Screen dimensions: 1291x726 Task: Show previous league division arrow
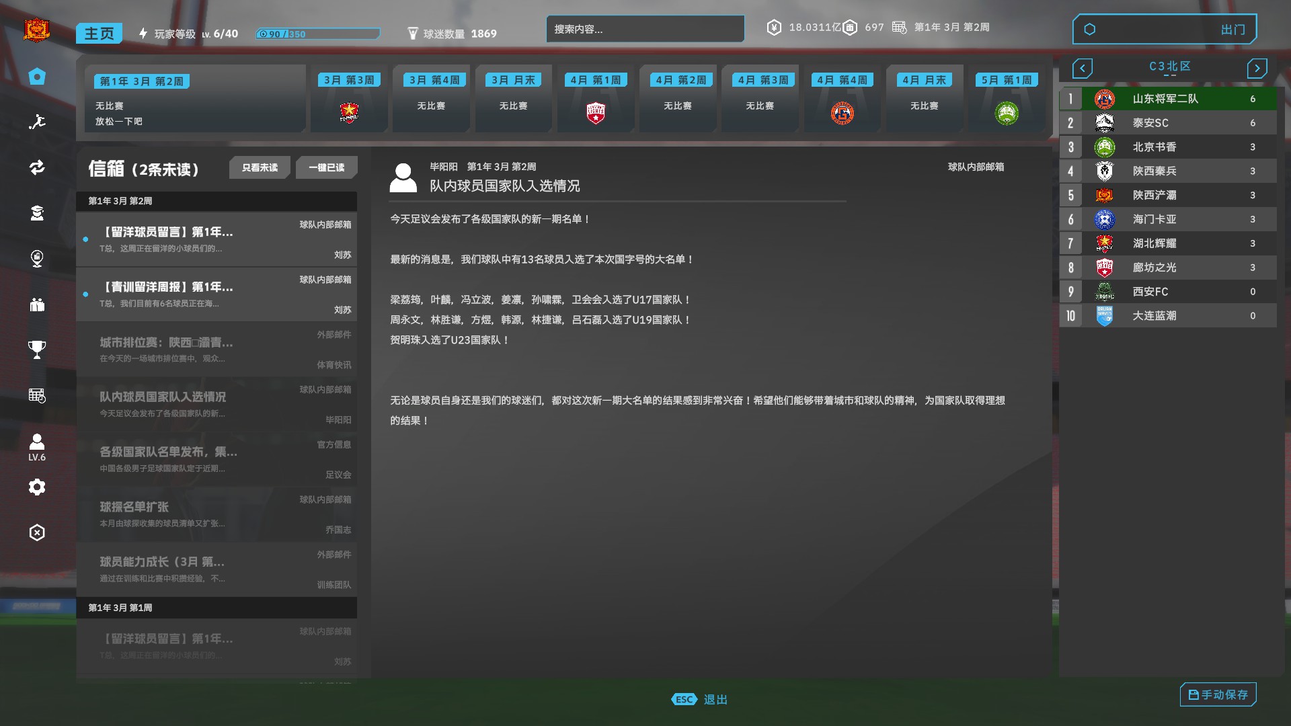point(1082,68)
